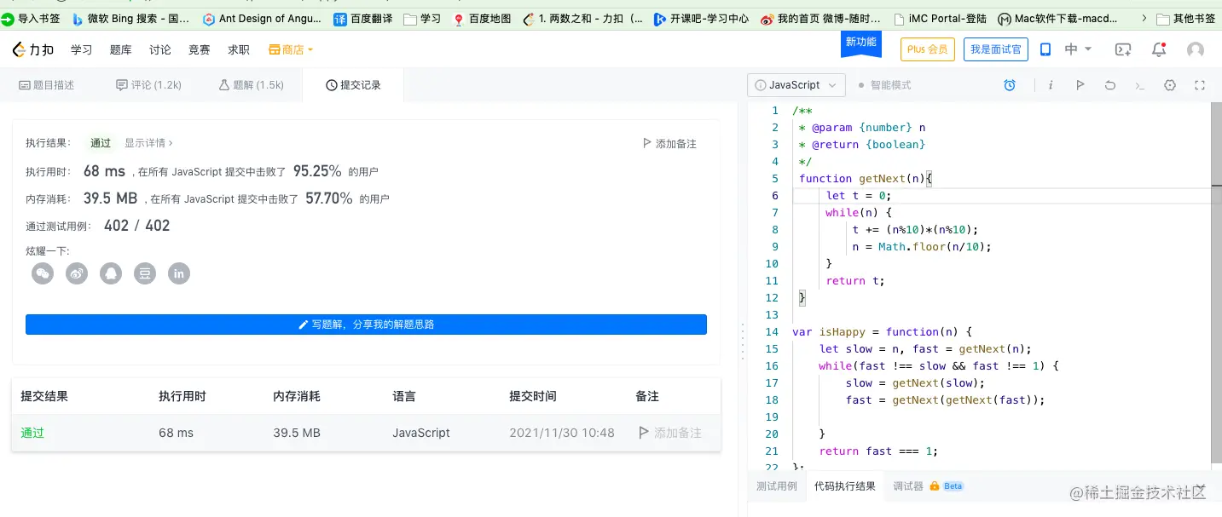Viewport: 1222px width, 517px height.
Task: Share result via Douban icon
Action: pos(145,273)
